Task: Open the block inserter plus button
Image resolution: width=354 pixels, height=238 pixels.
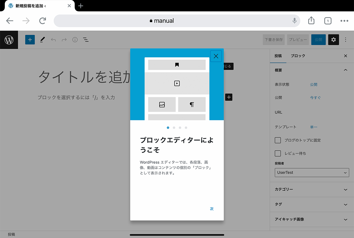Action: click(30, 40)
